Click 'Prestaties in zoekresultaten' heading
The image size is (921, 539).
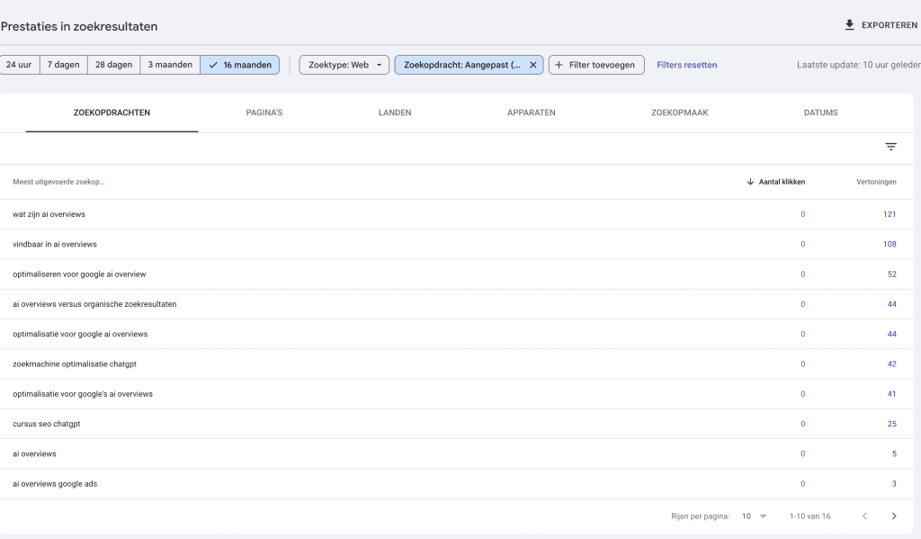pyautogui.click(x=79, y=26)
